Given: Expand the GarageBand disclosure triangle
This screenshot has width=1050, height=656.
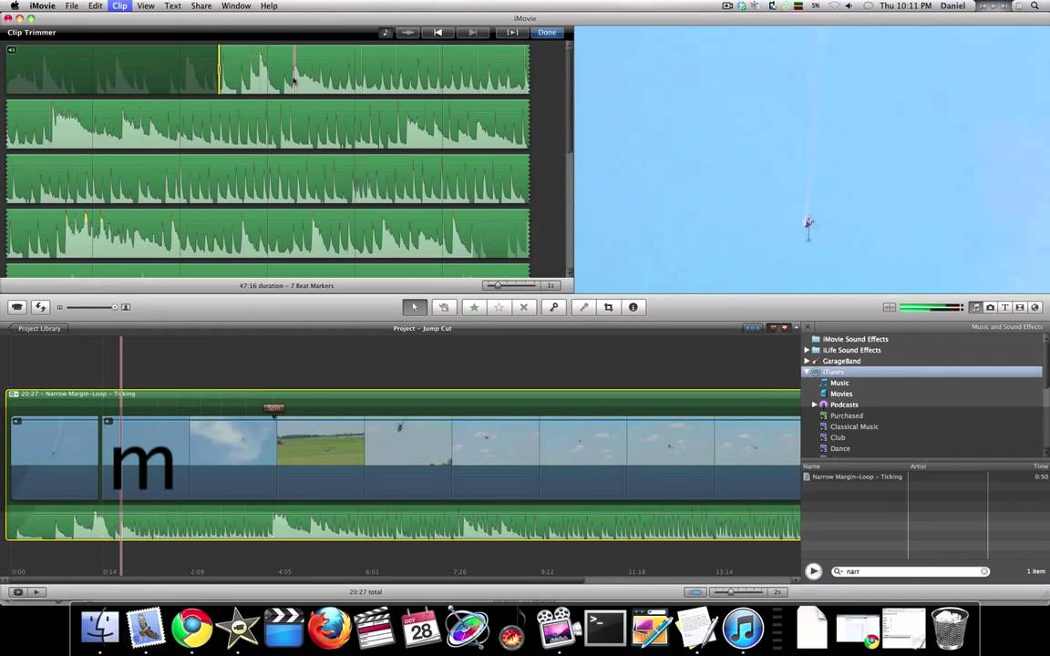Looking at the screenshot, I should 807,360.
